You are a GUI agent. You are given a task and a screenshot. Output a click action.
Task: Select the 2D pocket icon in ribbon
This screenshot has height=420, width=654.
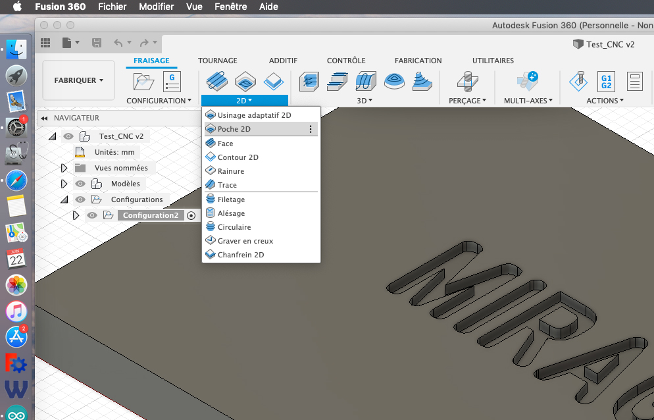tap(245, 81)
